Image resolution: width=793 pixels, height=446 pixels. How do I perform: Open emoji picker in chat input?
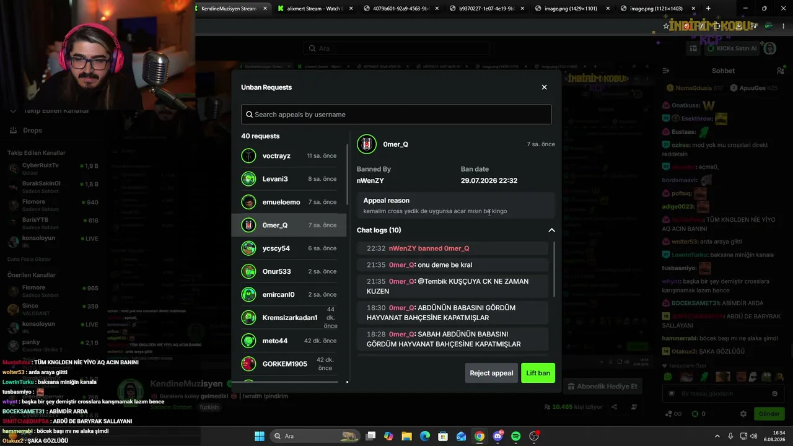pyautogui.click(x=774, y=393)
